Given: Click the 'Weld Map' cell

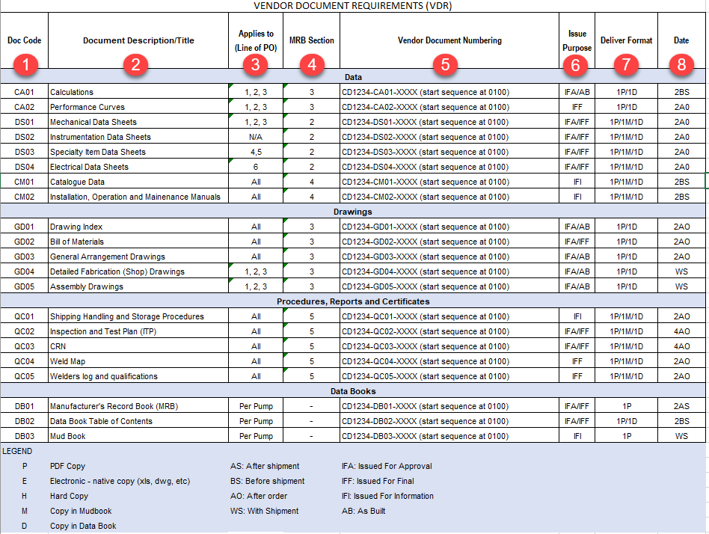Looking at the screenshot, I should pyautogui.click(x=138, y=361).
